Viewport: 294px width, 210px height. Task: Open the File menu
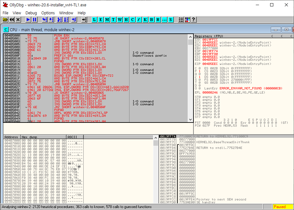(x=5, y=13)
